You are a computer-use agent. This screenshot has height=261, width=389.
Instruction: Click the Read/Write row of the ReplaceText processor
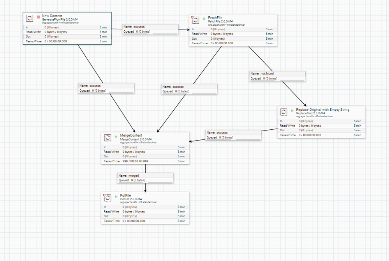(321, 126)
